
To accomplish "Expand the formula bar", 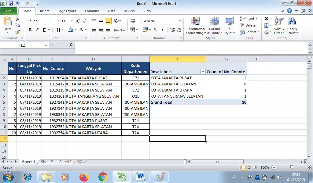I will [x=310, y=45].
